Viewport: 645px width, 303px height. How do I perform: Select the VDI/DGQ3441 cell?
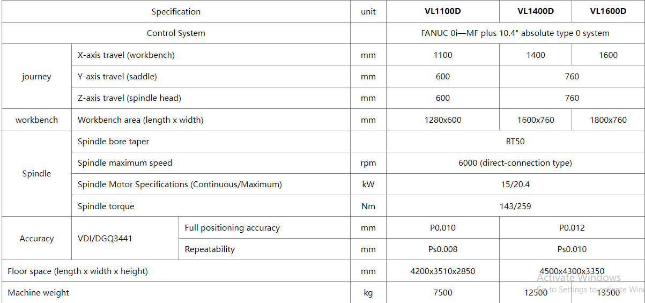(x=105, y=239)
